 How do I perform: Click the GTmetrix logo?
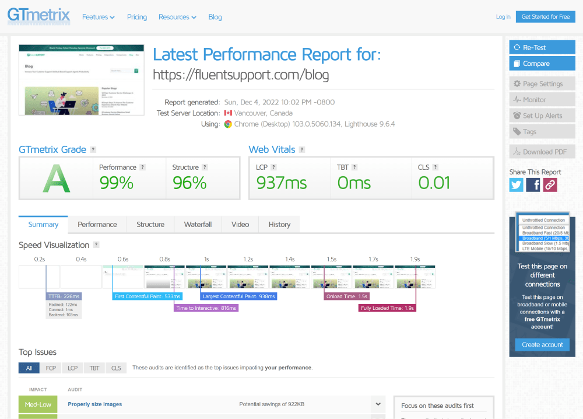(38, 16)
